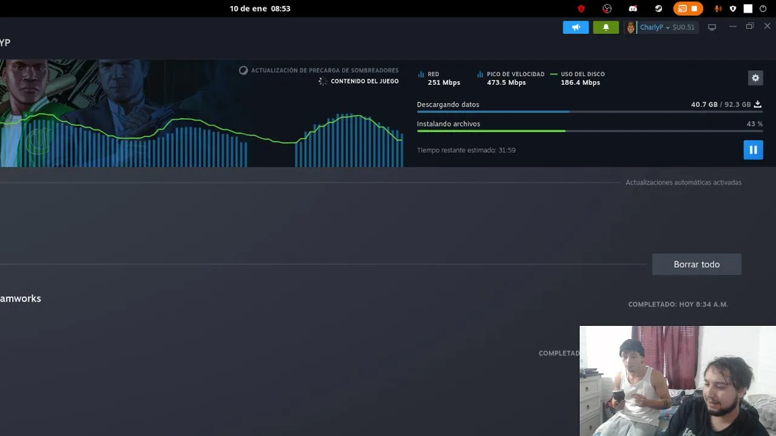Pause the current download
The width and height of the screenshot is (776, 436).
753,150
